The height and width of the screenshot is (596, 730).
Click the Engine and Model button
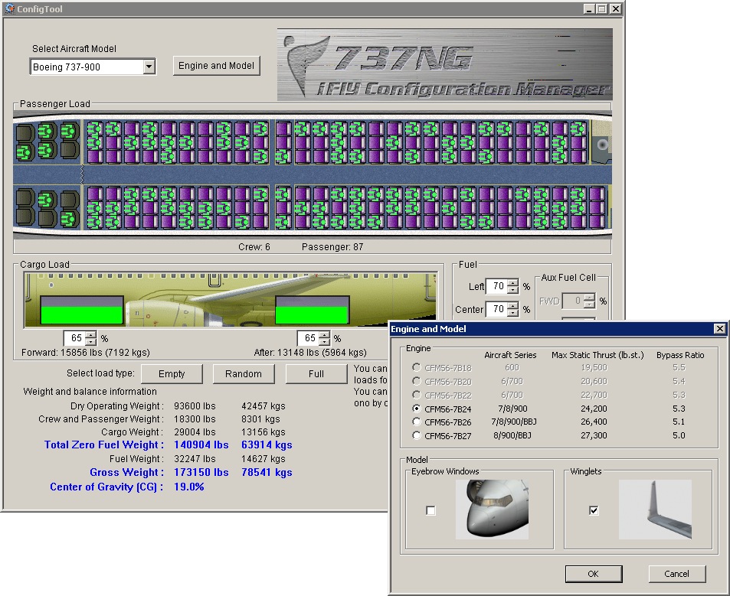pyautogui.click(x=217, y=66)
